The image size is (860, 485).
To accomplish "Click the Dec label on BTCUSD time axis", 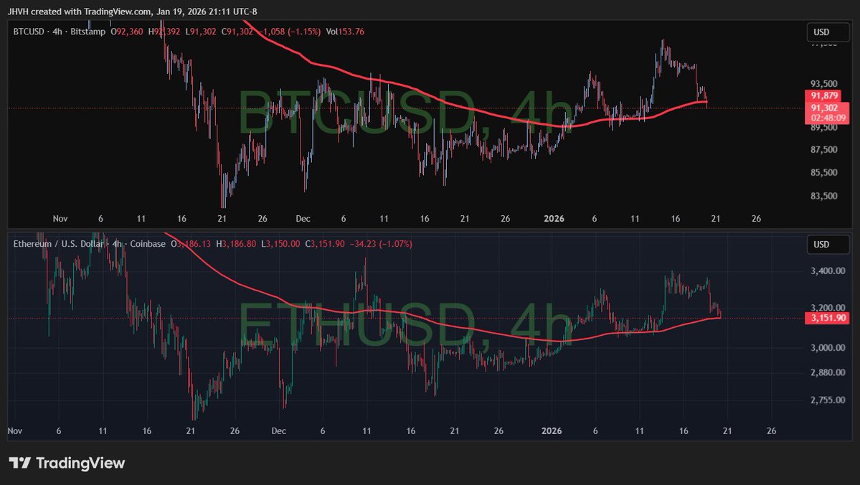I will (x=303, y=218).
